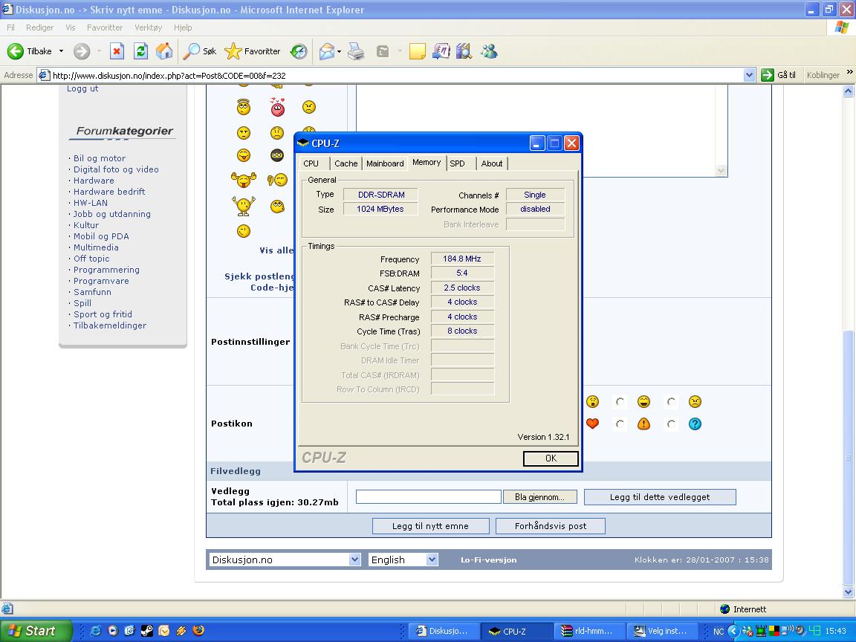Open Favoritter star in toolbar
Viewport: 856px width, 642px height.
point(252,51)
